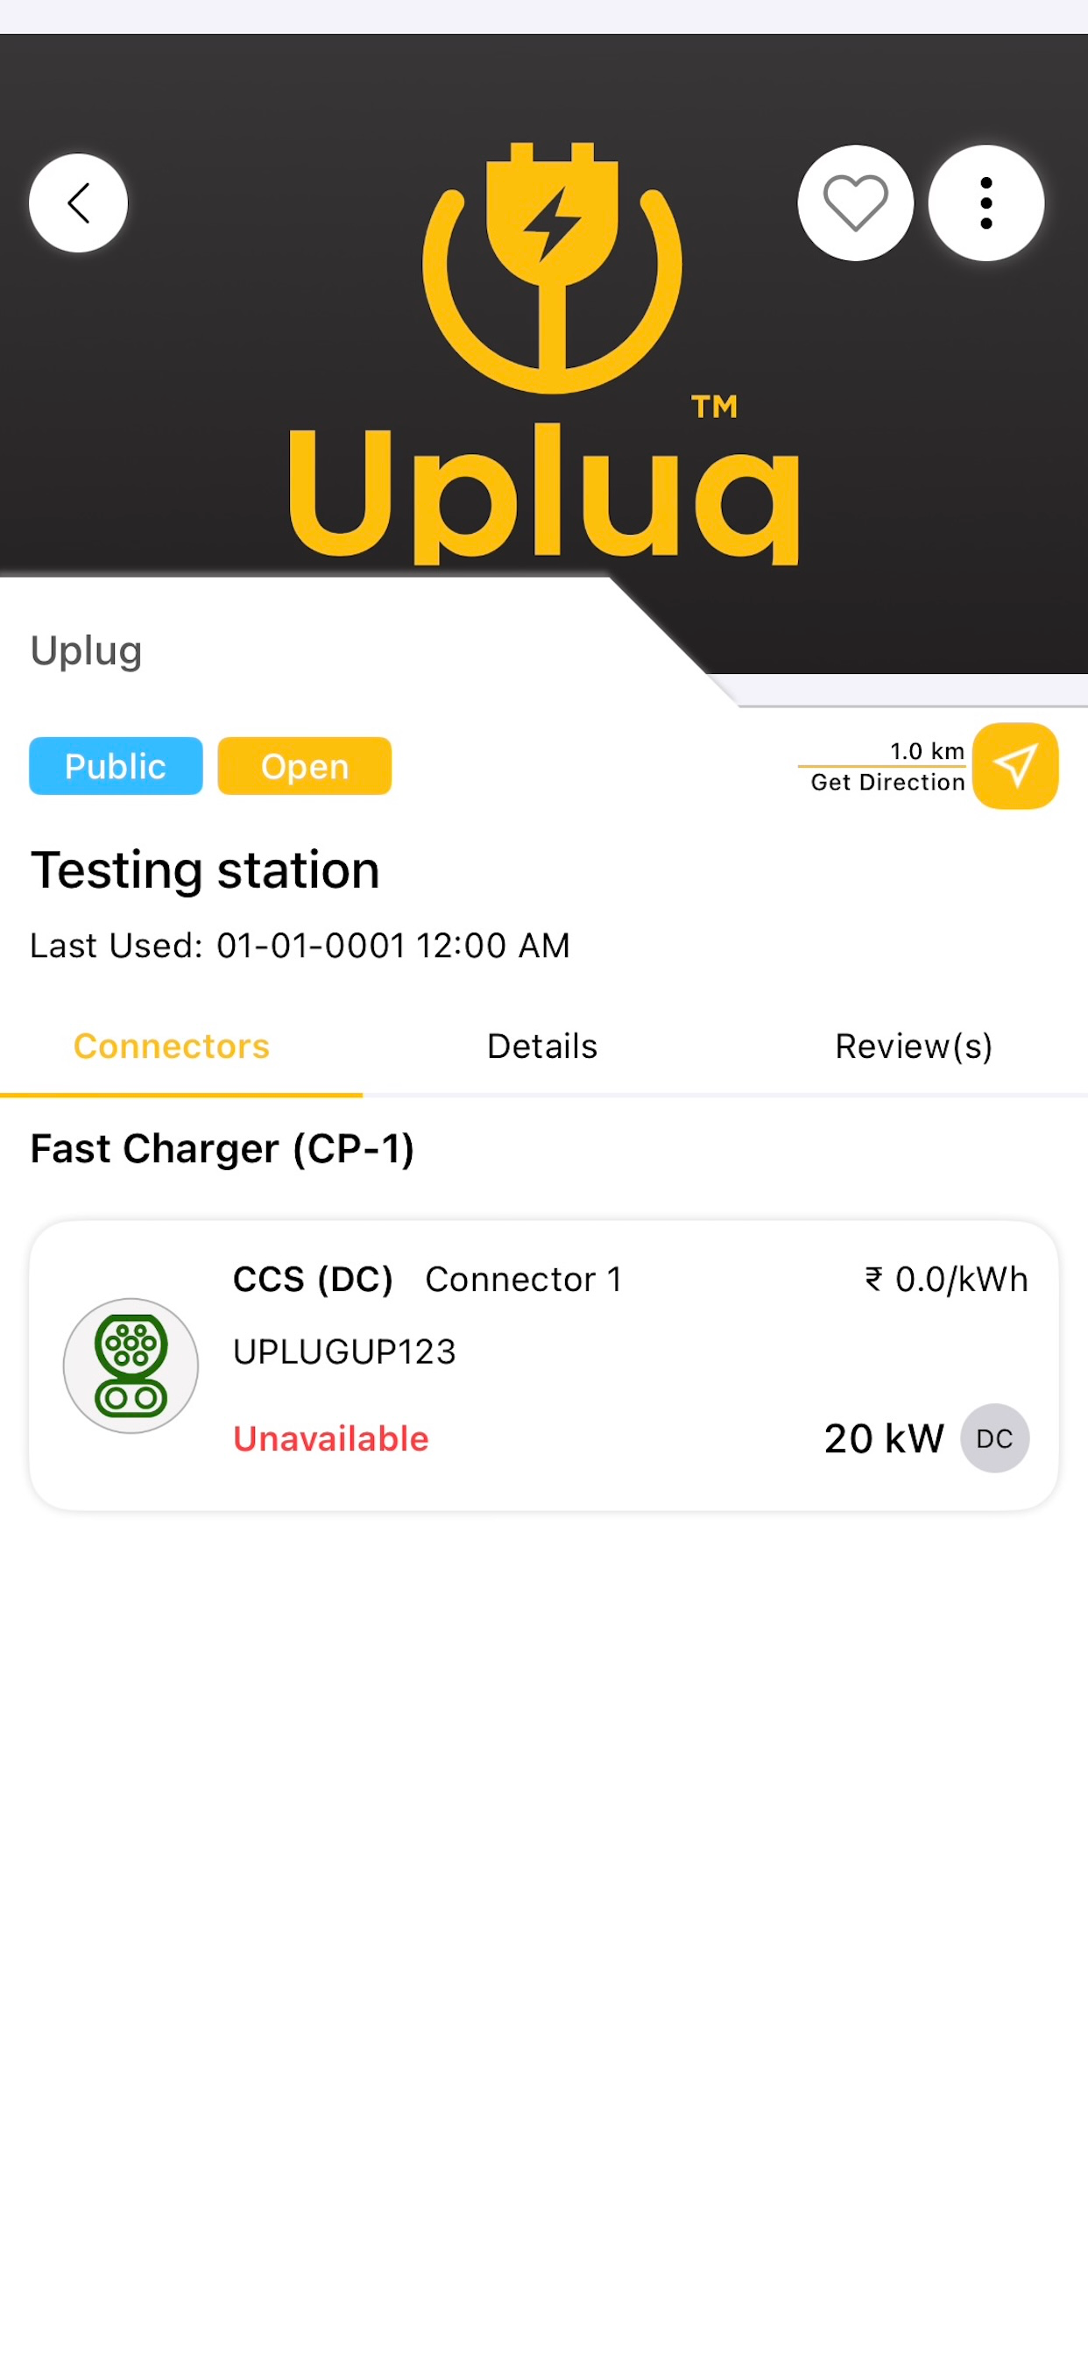The height and width of the screenshot is (2356, 1088).
Task: Tap the ₹ 0.0/kWh price label
Action: pyautogui.click(x=946, y=1280)
